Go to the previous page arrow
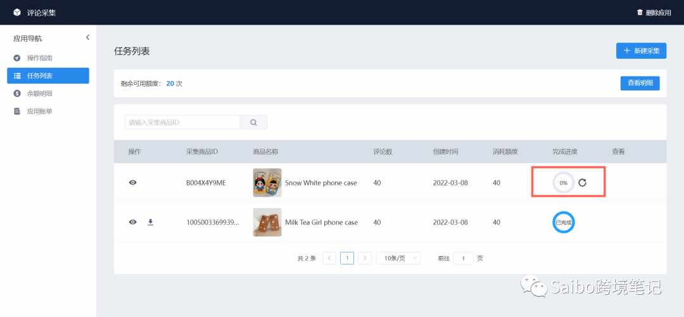The image size is (684, 317). (x=329, y=258)
